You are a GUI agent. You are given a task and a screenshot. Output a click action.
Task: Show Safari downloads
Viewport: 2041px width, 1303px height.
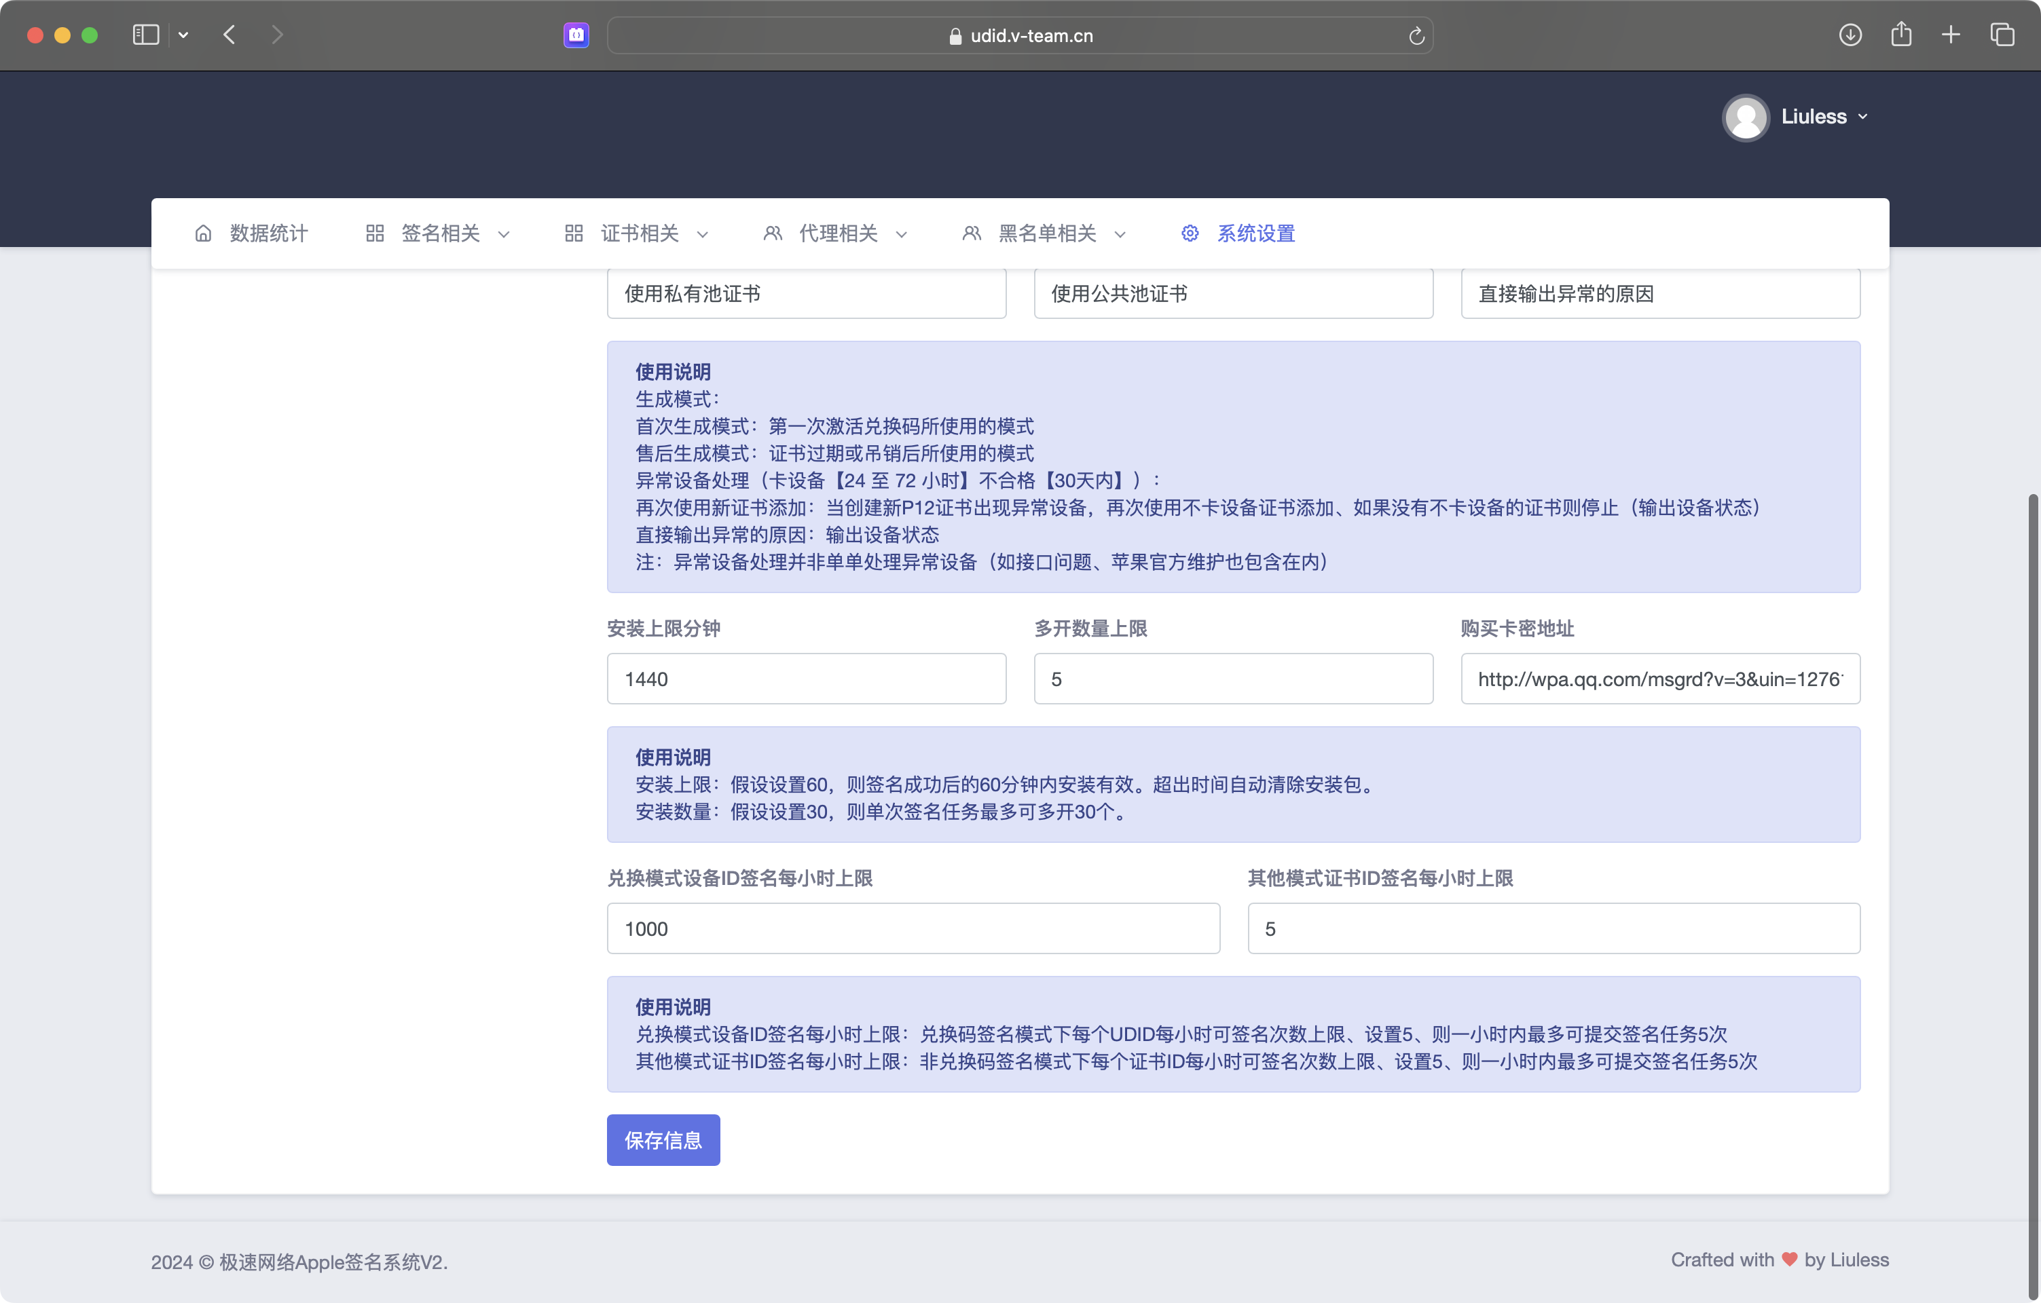pyautogui.click(x=1850, y=35)
